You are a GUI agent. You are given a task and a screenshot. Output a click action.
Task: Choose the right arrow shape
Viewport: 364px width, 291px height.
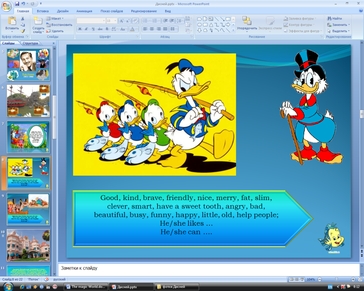228,25
